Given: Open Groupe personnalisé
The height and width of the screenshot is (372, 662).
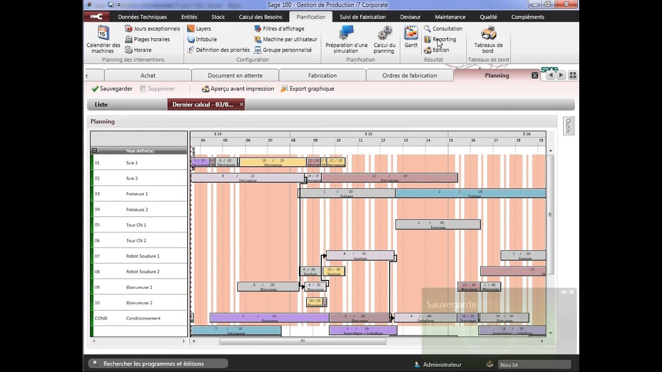Looking at the screenshot, I should pyautogui.click(x=283, y=50).
